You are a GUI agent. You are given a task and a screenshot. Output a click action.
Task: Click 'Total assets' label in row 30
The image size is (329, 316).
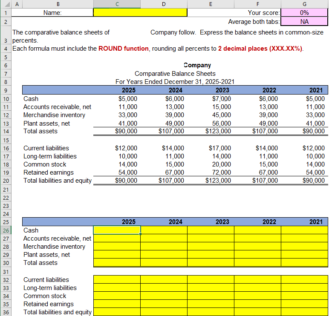pyautogui.click(x=40, y=262)
